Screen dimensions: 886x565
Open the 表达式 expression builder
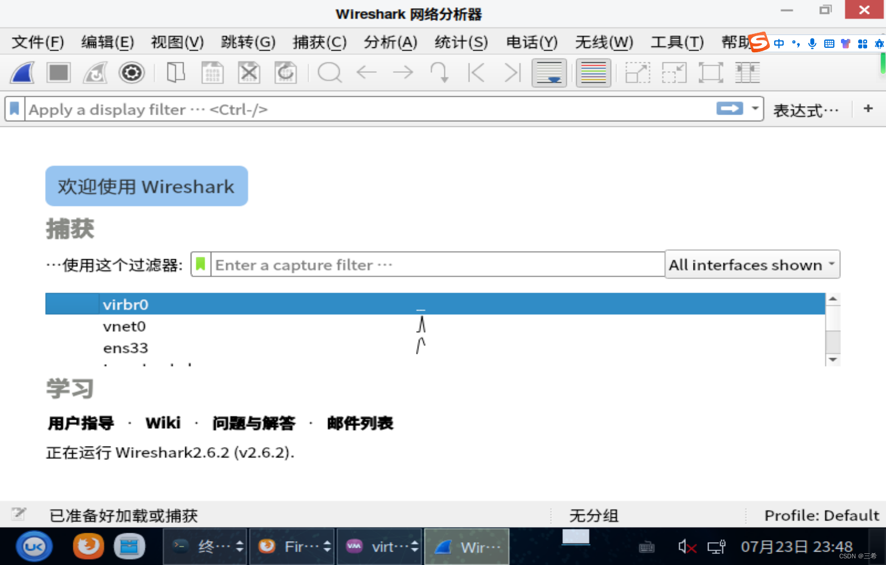pos(806,110)
